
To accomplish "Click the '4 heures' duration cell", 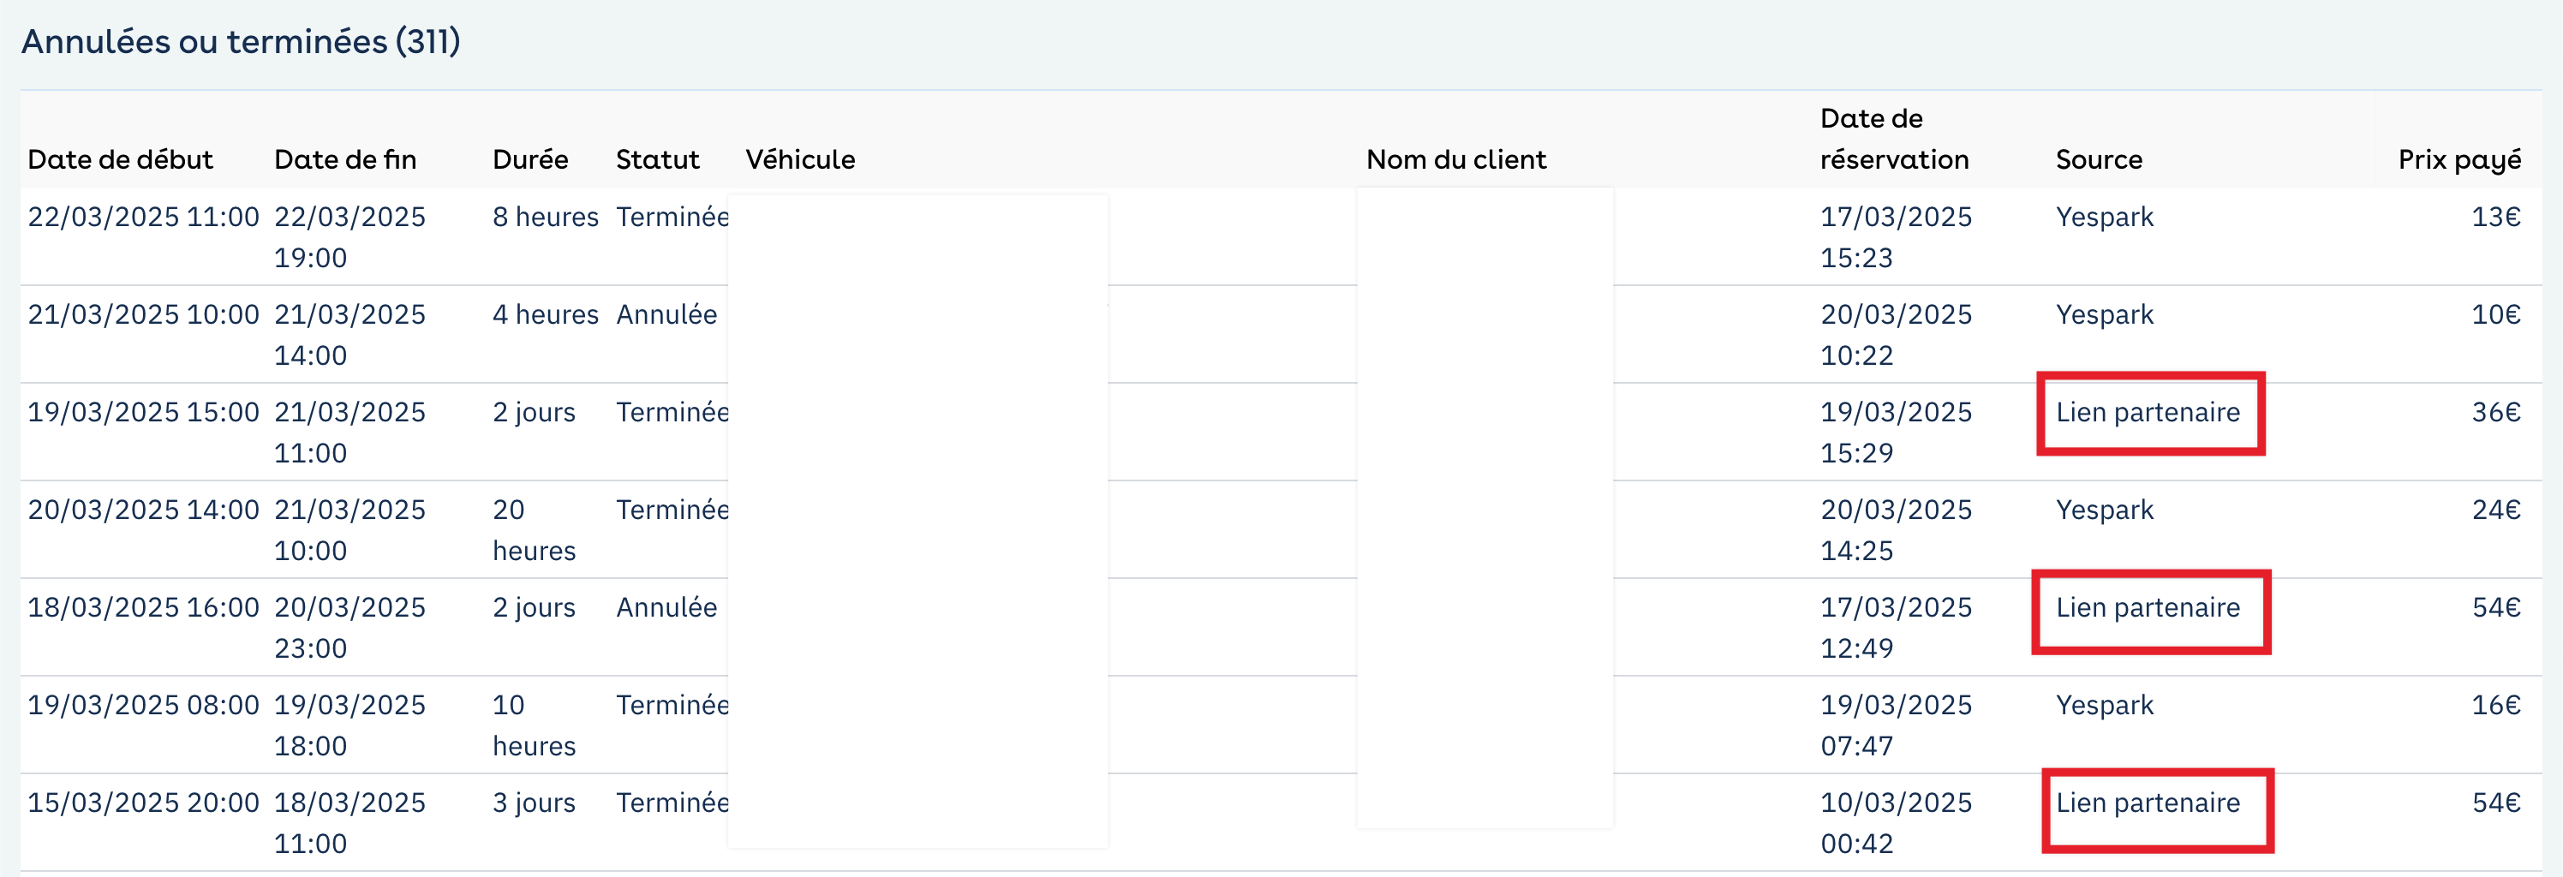I will pyautogui.click(x=545, y=314).
